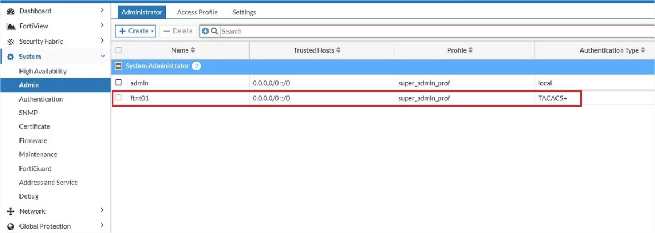Image resolution: width=655 pixels, height=233 pixels.
Task: Sort by Profile column arrows
Action: click(470, 50)
